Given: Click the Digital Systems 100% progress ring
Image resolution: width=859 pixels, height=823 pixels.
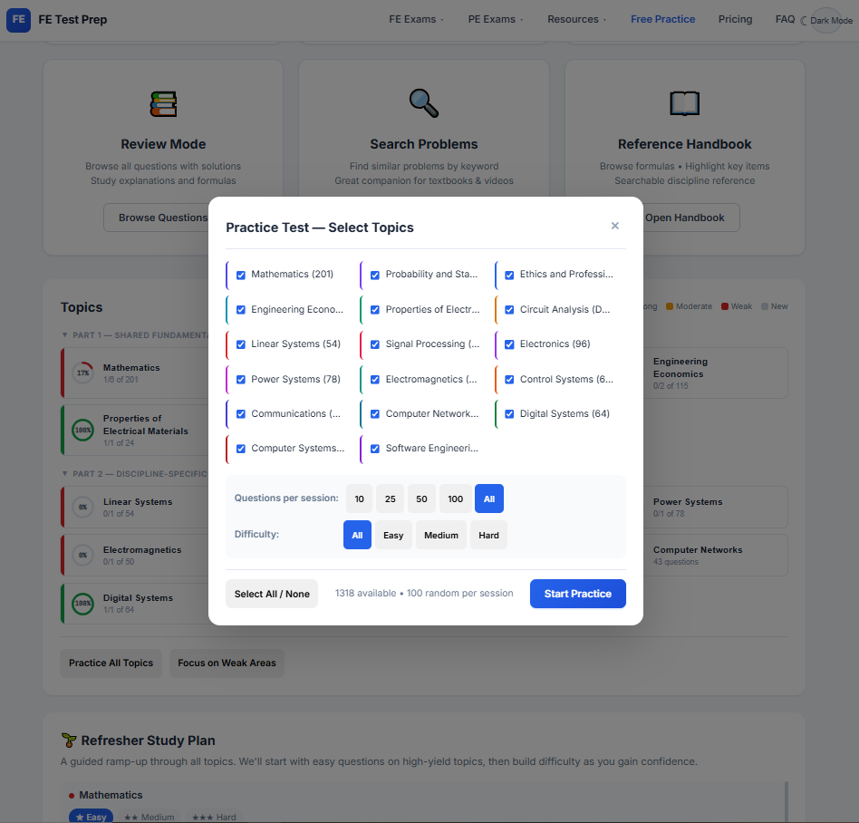Looking at the screenshot, I should pyautogui.click(x=82, y=604).
